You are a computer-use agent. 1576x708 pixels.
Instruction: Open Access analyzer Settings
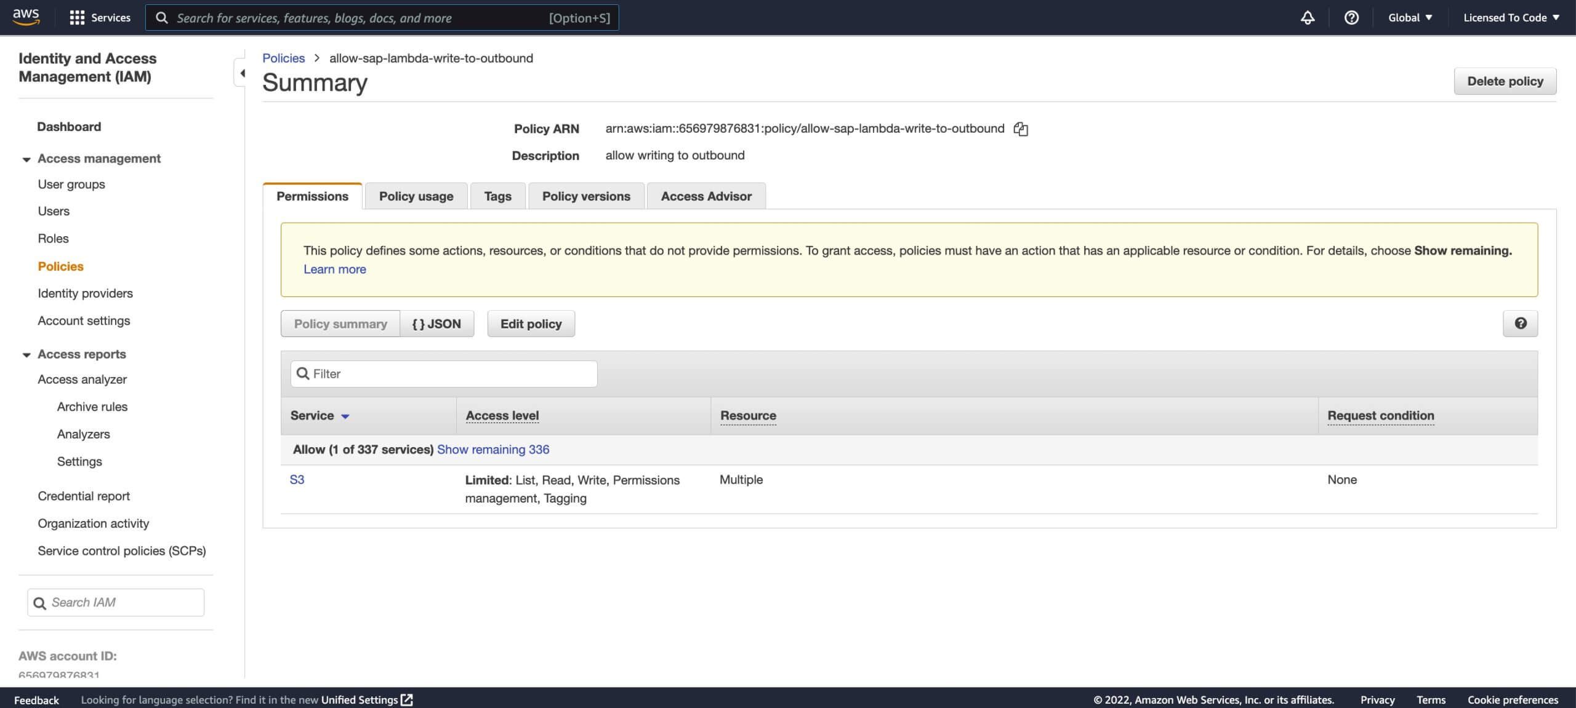[79, 461]
